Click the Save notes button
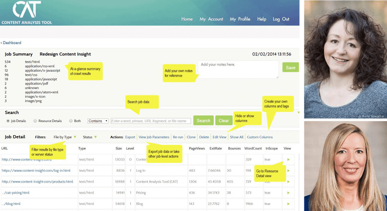This screenshot has height=211, width=387. [x=290, y=68]
